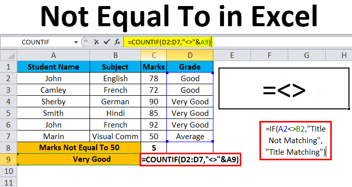Click the COUNTIF formula in cell C9
The image size is (352, 187).
[190, 159]
